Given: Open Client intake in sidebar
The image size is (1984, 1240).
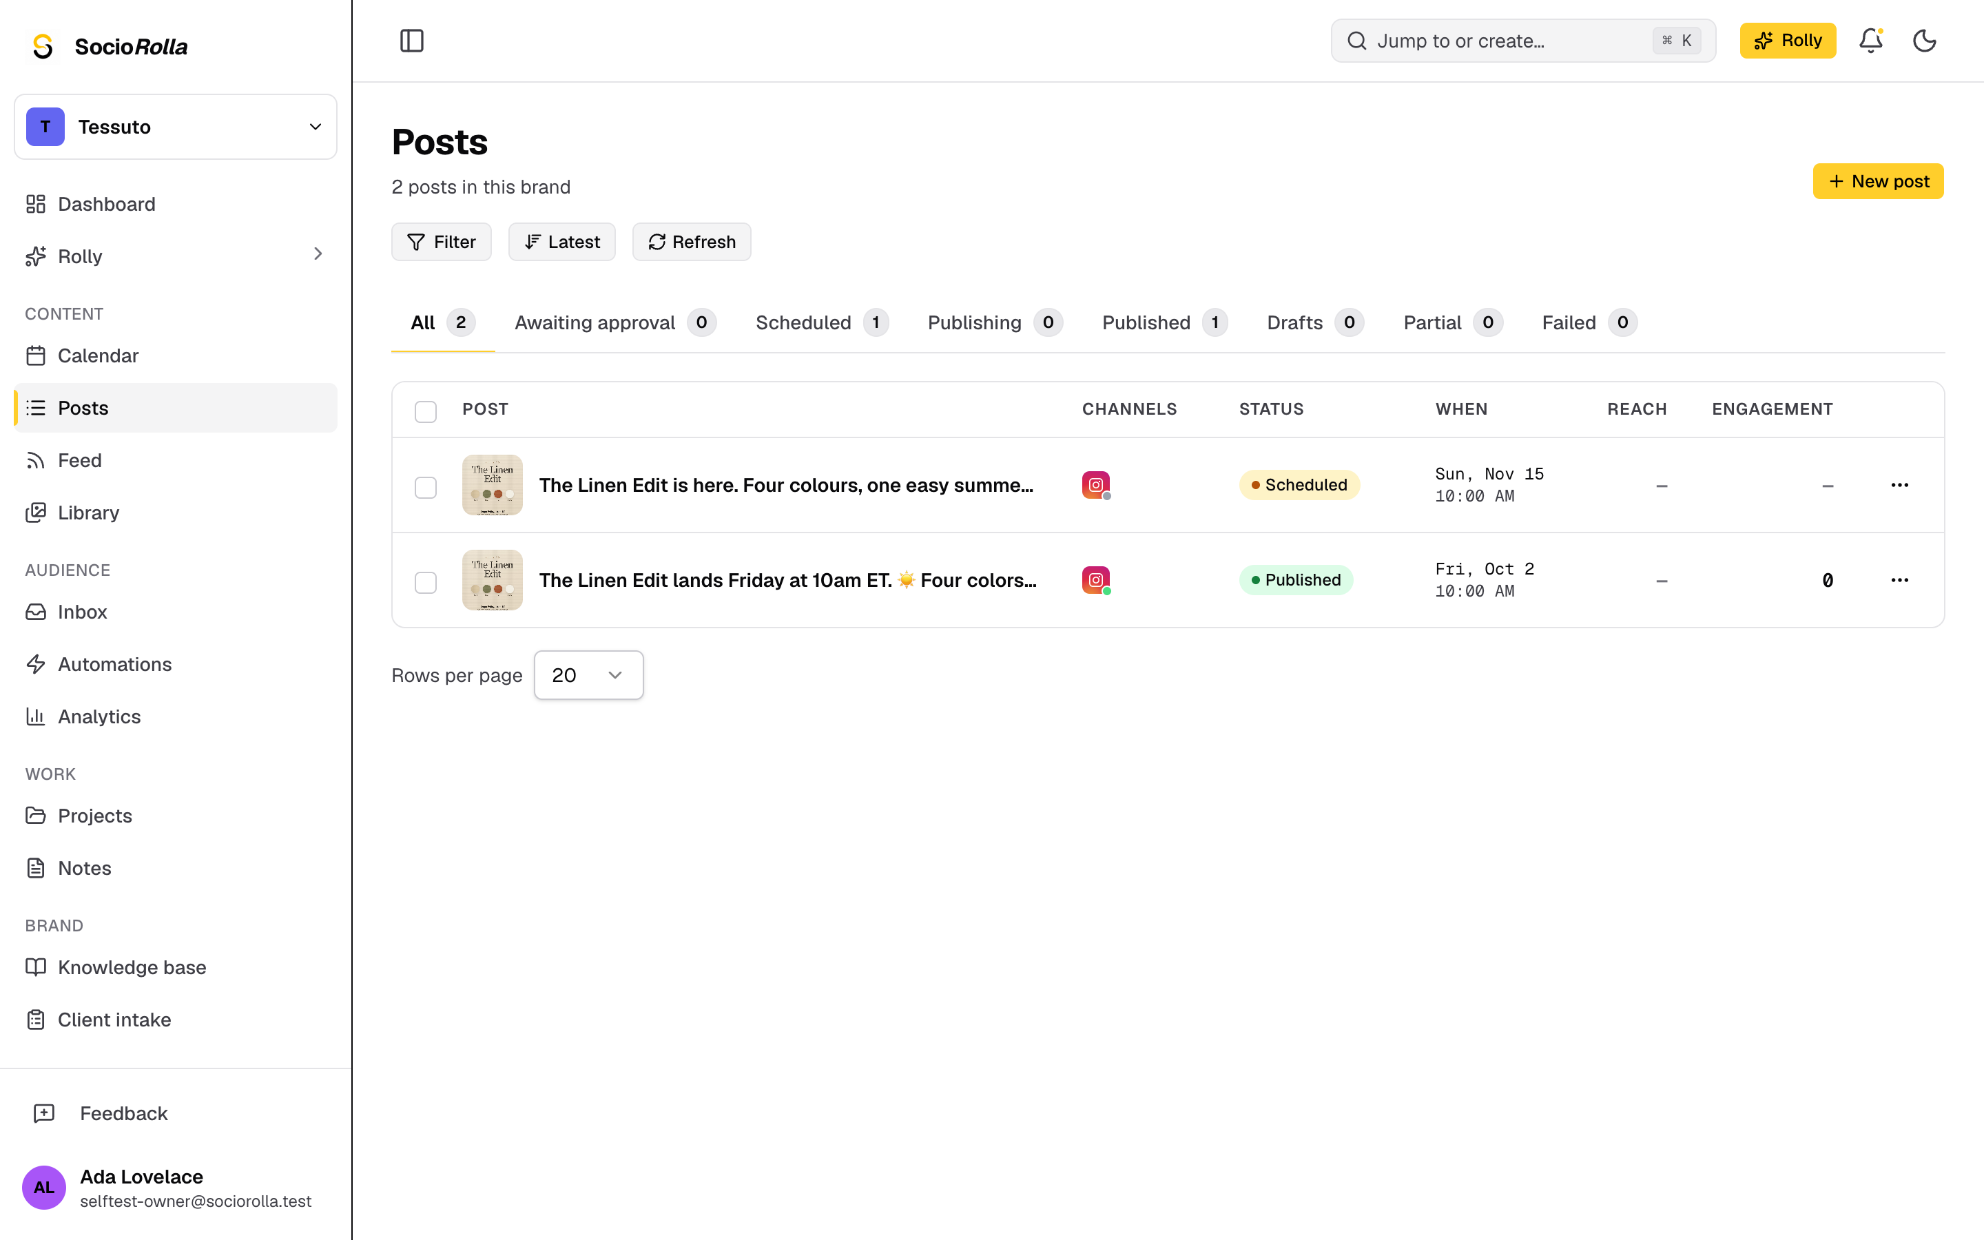Looking at the screenshot, I should pos(176,1020).
